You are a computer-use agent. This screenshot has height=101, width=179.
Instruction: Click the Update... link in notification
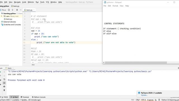click(x=144, y=95)
